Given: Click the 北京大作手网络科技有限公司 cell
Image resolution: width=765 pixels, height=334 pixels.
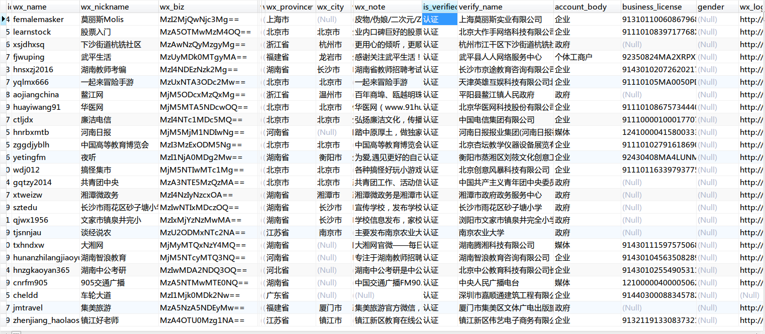Looking at the screenshot, I should [x=505, y=32].
